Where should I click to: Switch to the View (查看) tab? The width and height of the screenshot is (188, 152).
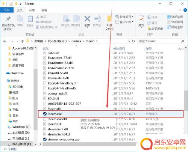44,10
